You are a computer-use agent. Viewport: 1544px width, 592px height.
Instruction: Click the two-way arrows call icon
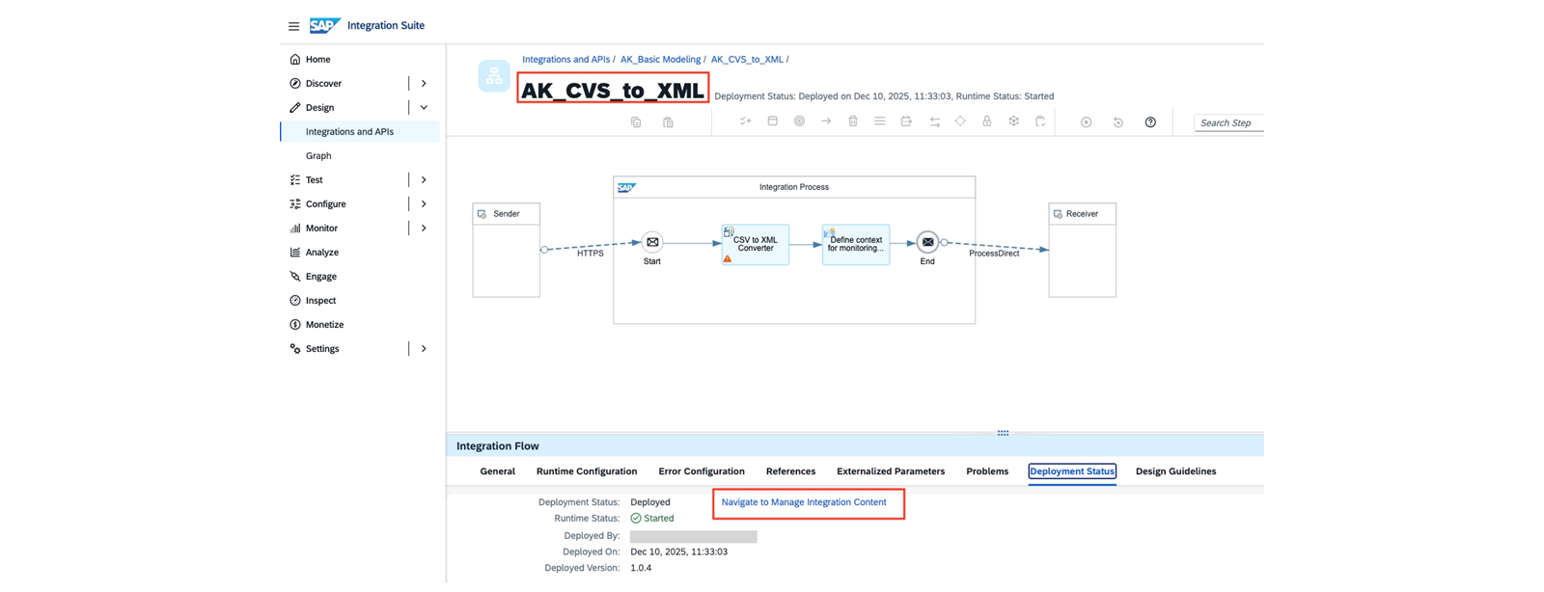click(934, 121)
